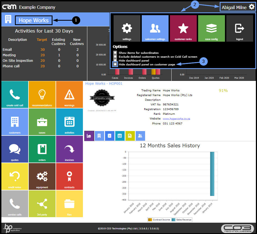257x234 pixels.
Task: Click the Abigail Milne user name
Action: (234, 7)
